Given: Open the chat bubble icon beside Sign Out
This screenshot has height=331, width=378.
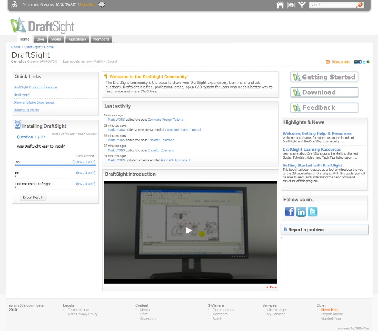Looking at the screenshot, I should (x=102, y=5).
